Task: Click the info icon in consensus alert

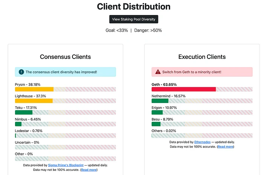Action: (x=20, y=72)
